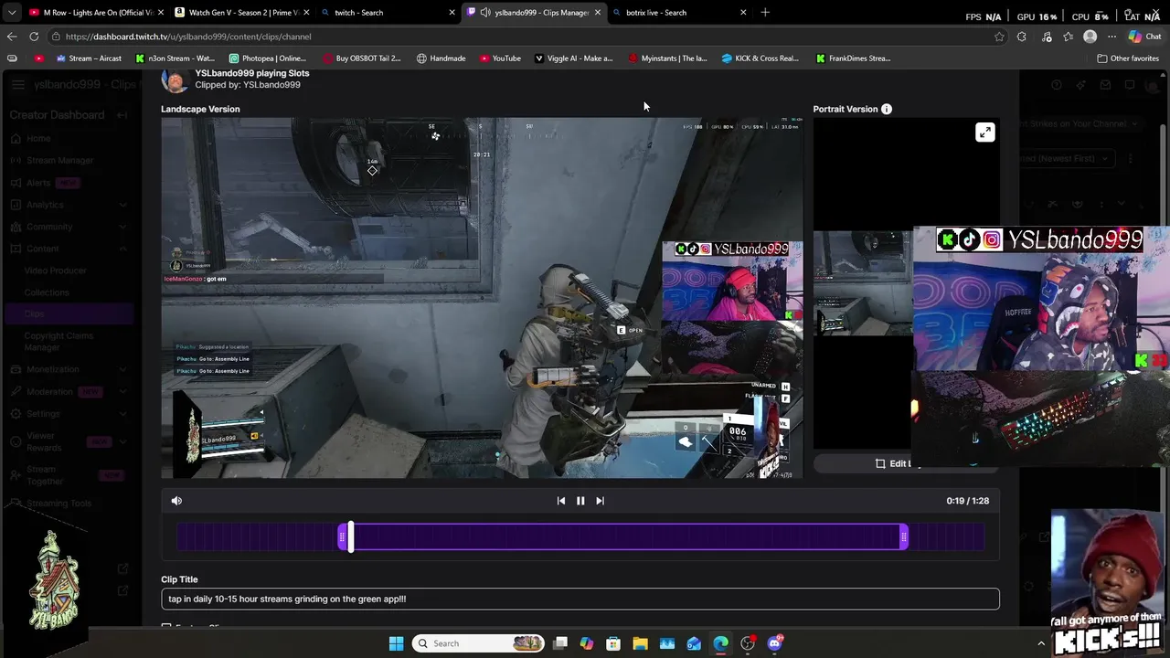The width and height of the screenshot is (1170, 658).
Task: Grab the right trim handle on the timeline
Action: [x=904, y=537]
